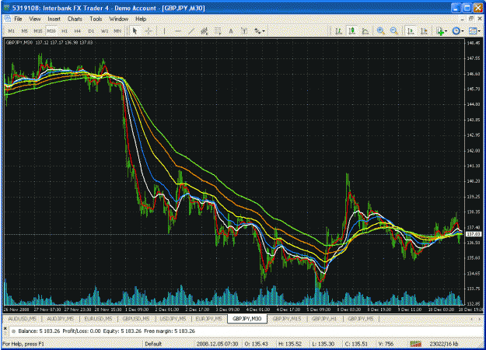The image size is (486, 350).
Task: Open the File menu
Action: click(x=19, y=19)
